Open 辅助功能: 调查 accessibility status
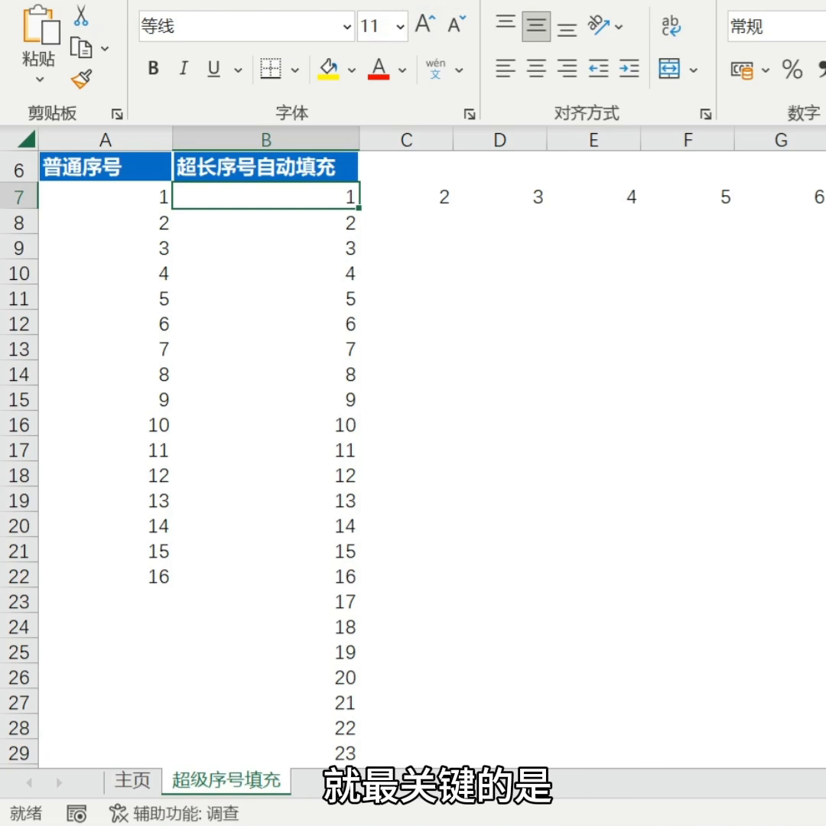This screenshot has width=826, height=826. point(174,813)
